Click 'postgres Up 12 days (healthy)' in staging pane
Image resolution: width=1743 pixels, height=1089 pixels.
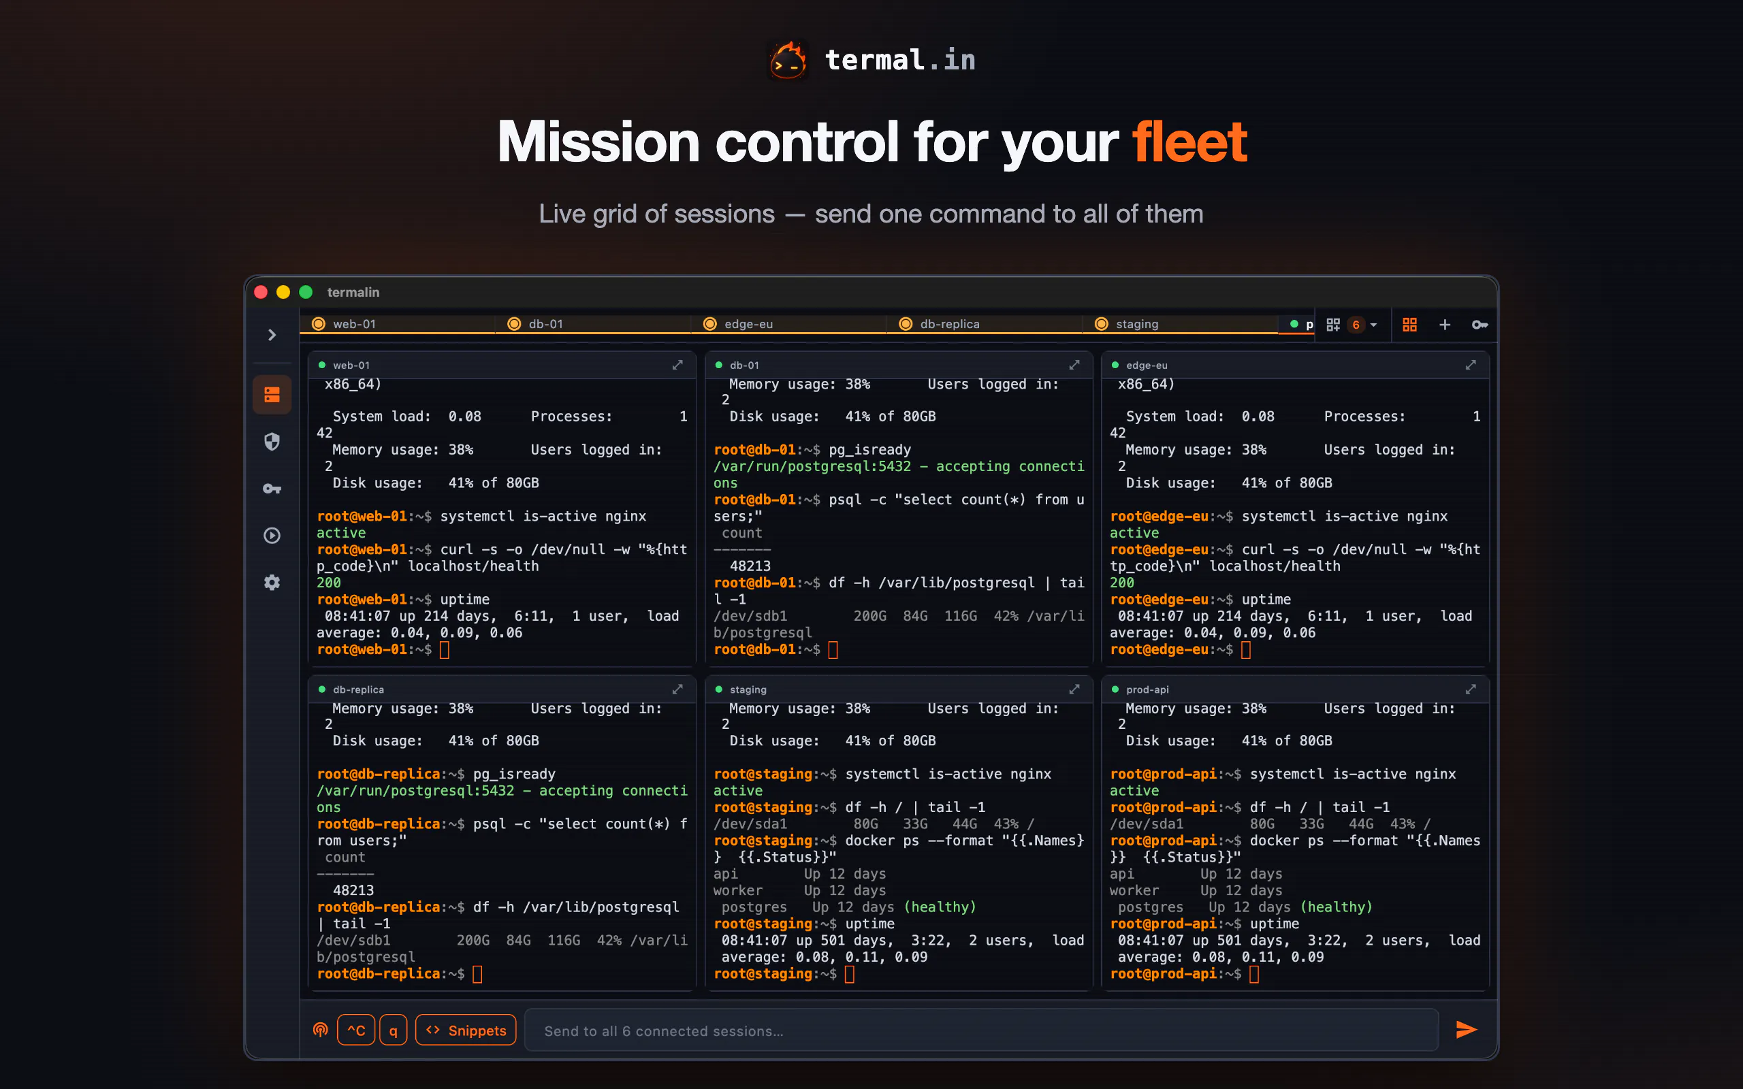click(848, 907)
